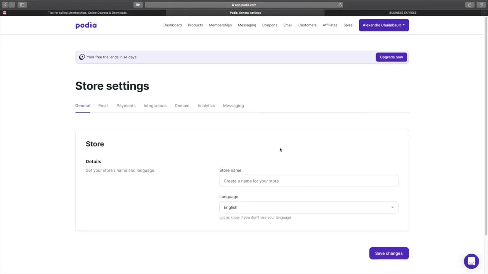Open the Gmail bookmark icon
This screenshot has height=274, width=488.
click(x=5, y=13)
